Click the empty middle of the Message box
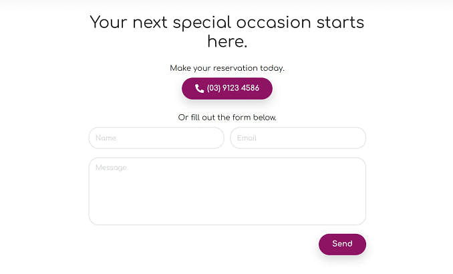The image size is (453, 274). [227, 194]
